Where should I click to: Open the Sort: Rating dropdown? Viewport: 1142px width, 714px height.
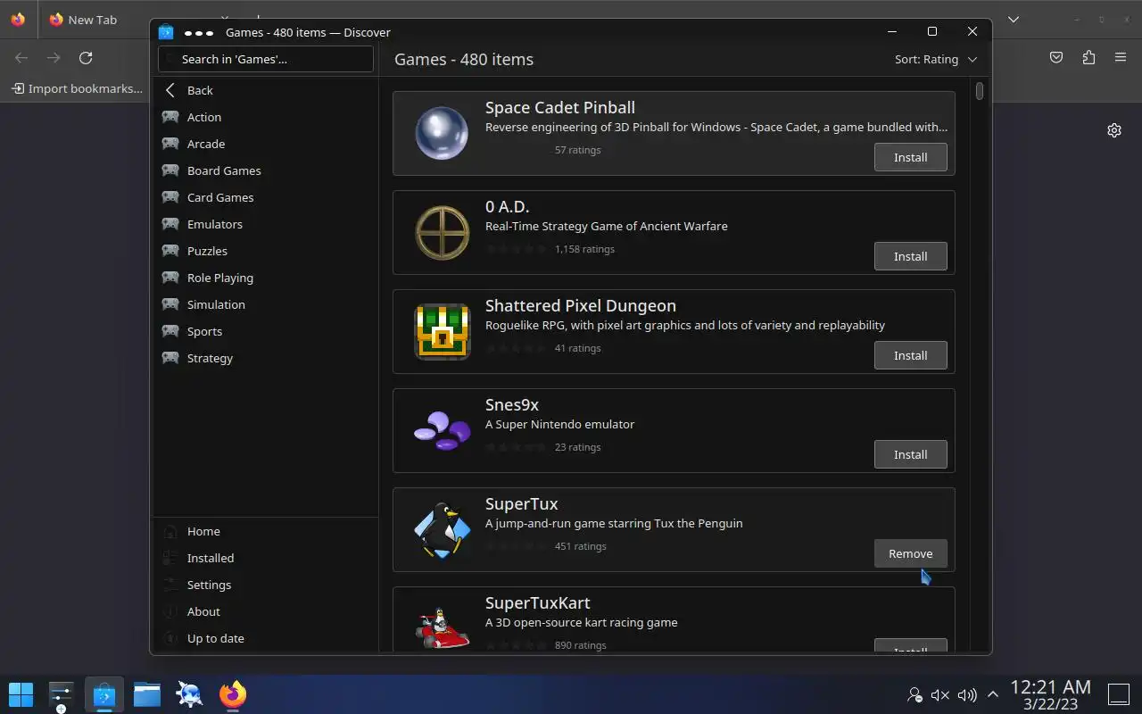click(936, 59)
